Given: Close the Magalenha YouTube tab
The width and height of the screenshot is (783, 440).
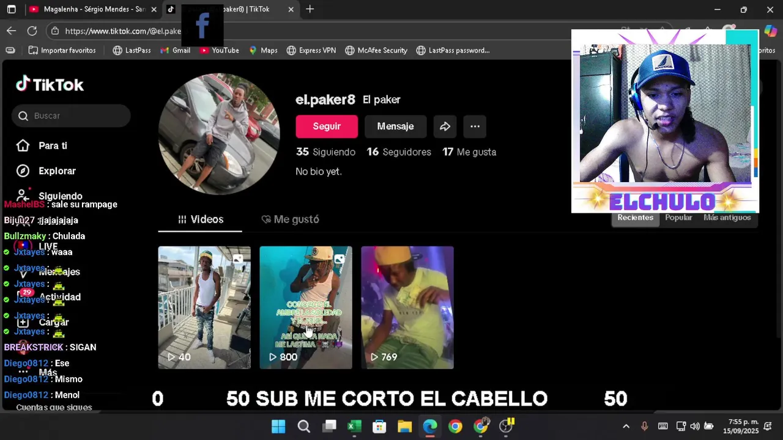Looking at the screenshot, I should pyautogui.click(x=154, y=9).
